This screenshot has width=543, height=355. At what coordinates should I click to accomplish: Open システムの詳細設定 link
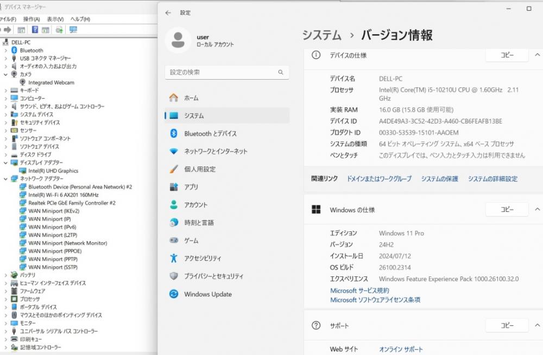point(493,179)
